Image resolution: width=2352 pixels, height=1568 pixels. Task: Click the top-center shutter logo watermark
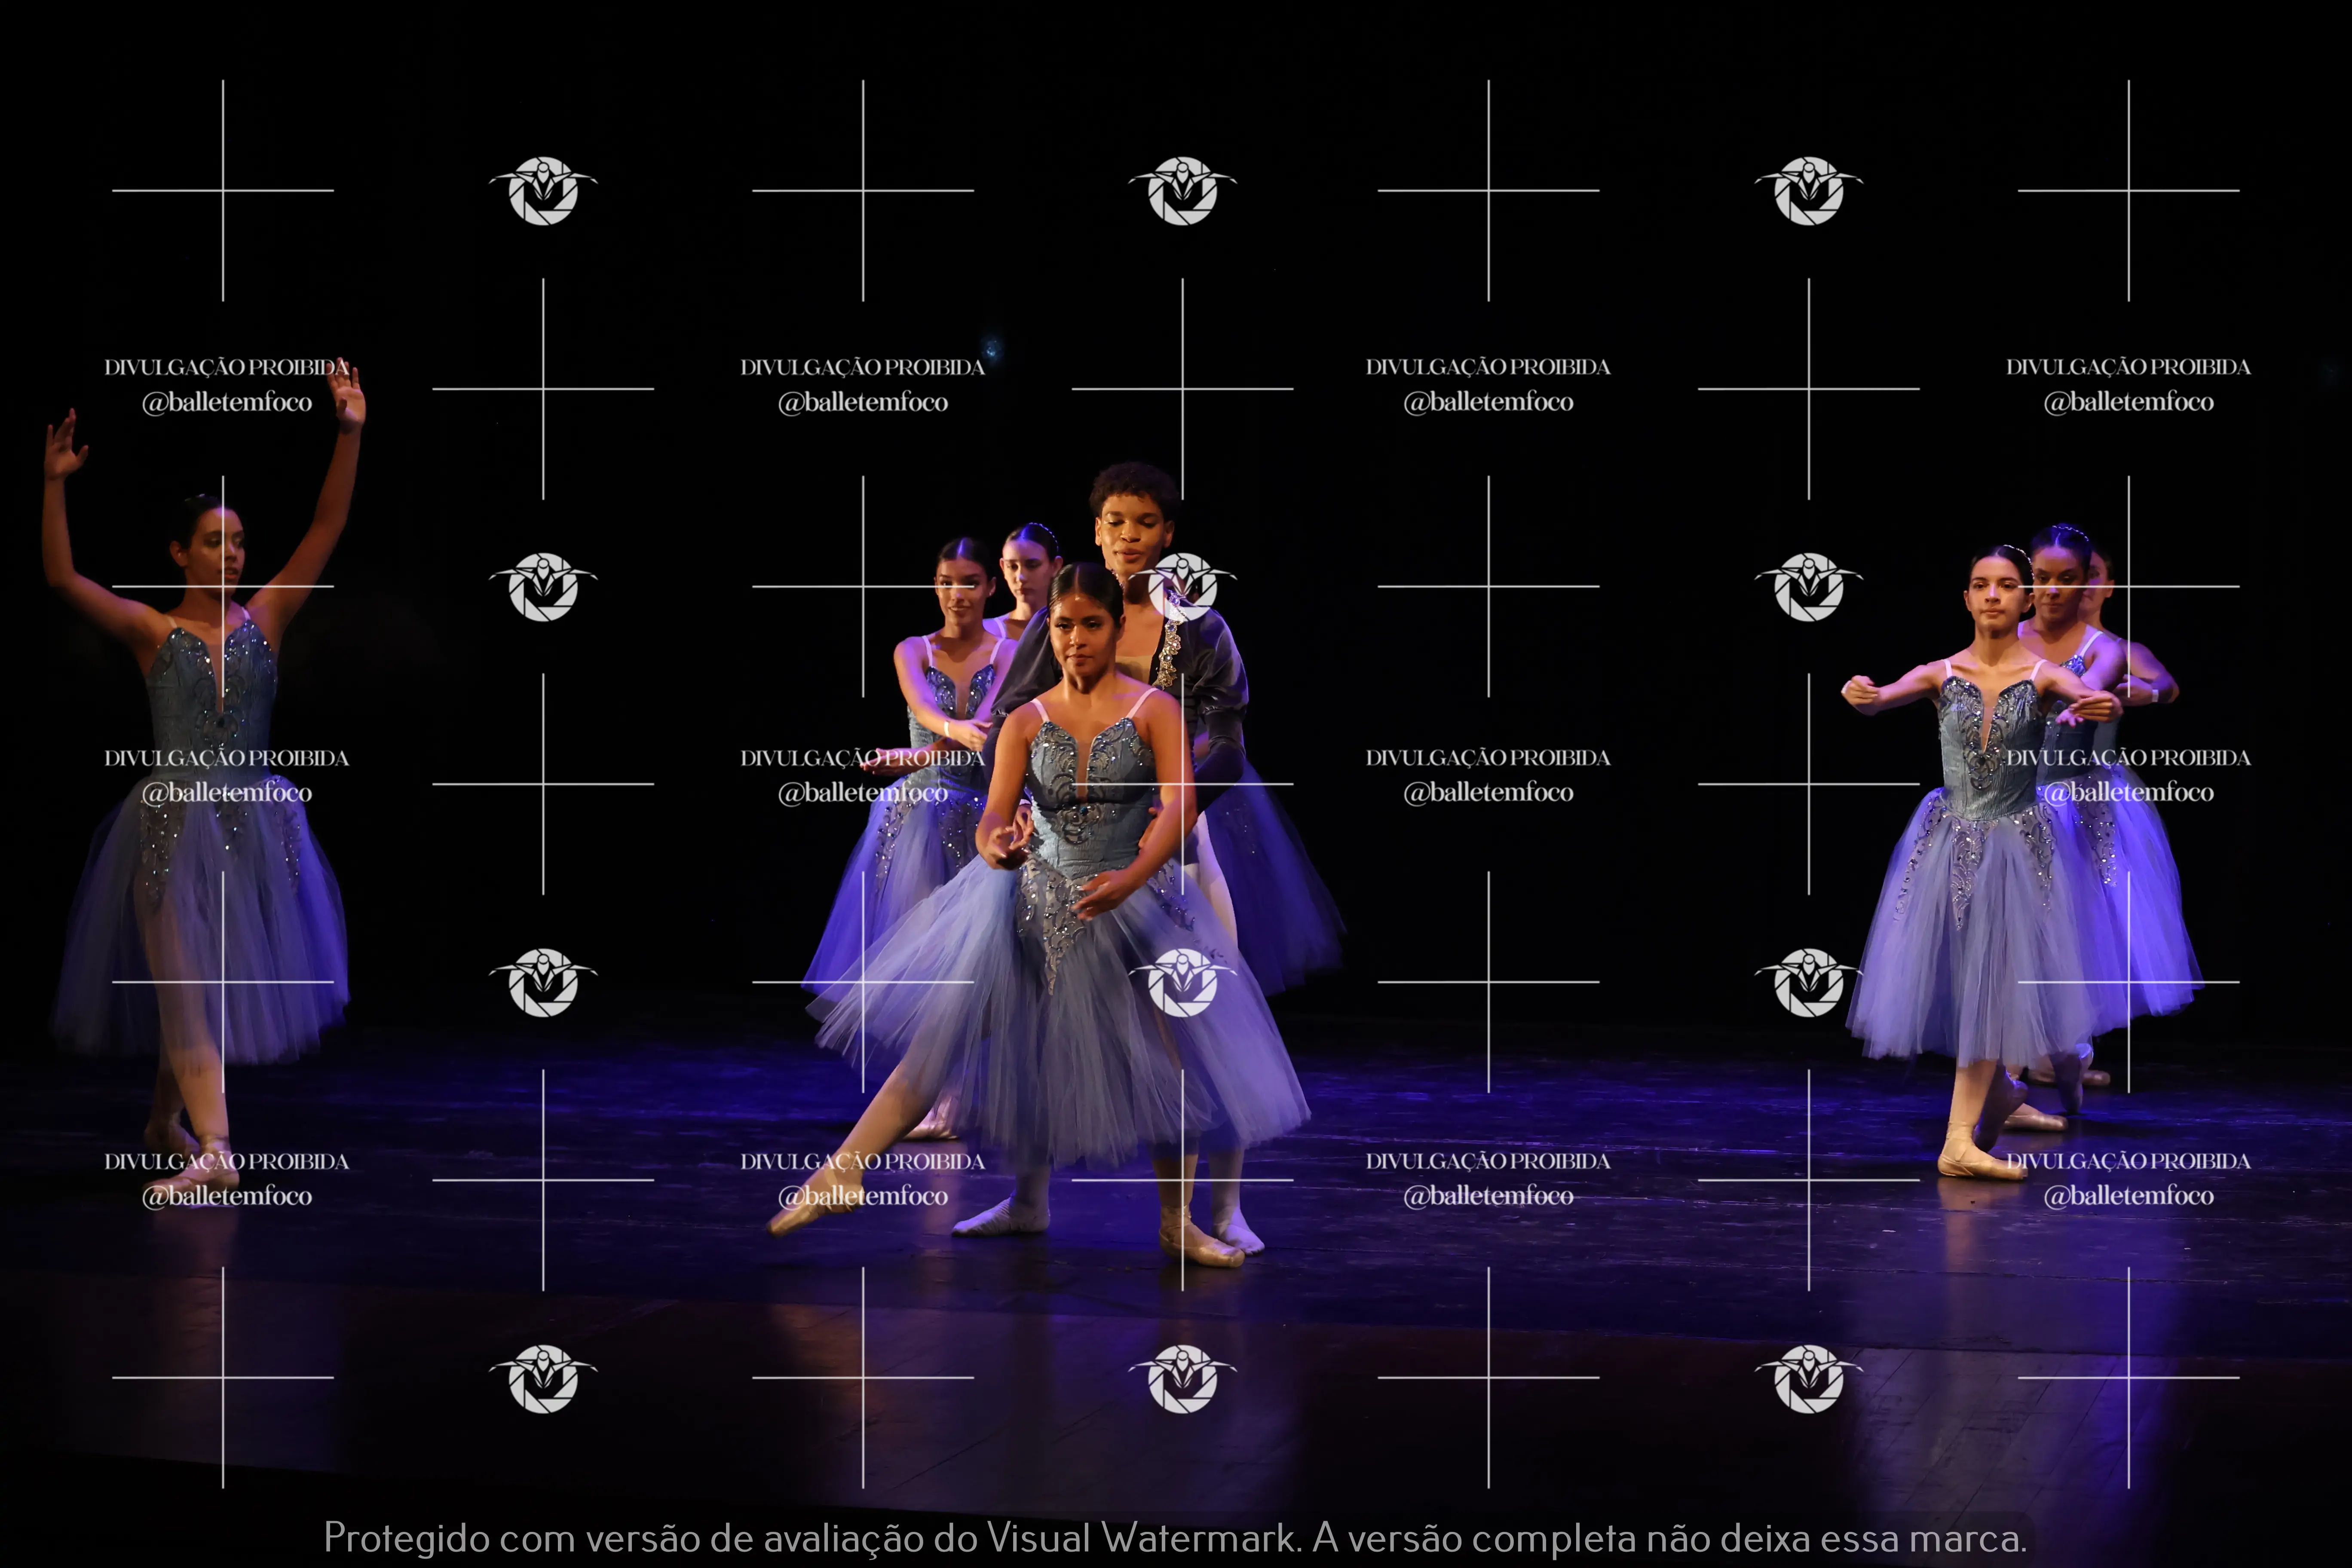coord(1183,190)
